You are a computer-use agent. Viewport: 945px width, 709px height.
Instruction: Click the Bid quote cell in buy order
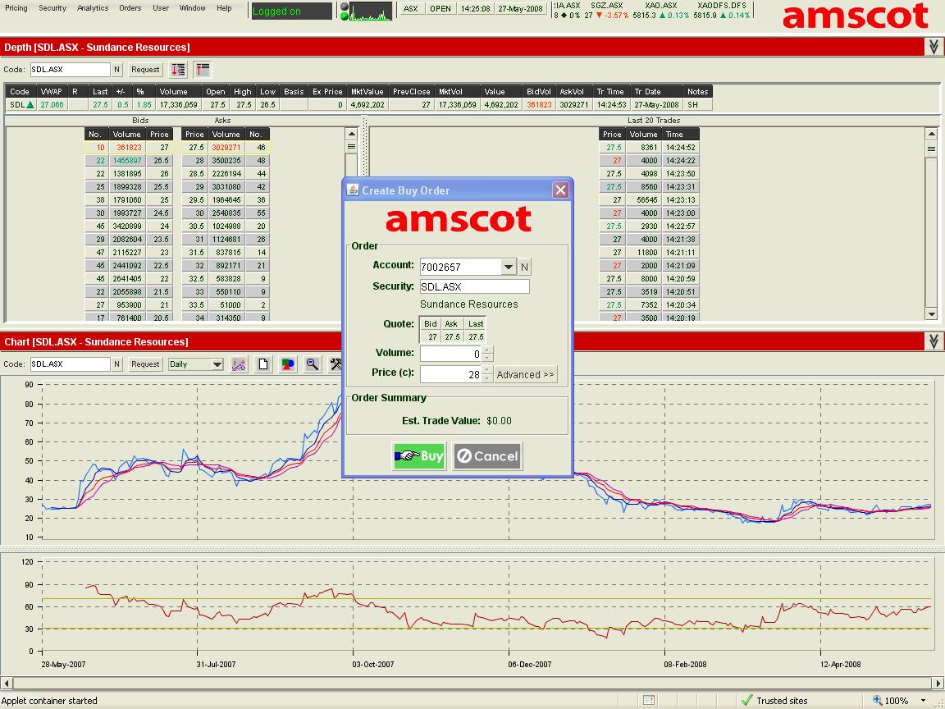pyautogui.click(x=431, y=337)
